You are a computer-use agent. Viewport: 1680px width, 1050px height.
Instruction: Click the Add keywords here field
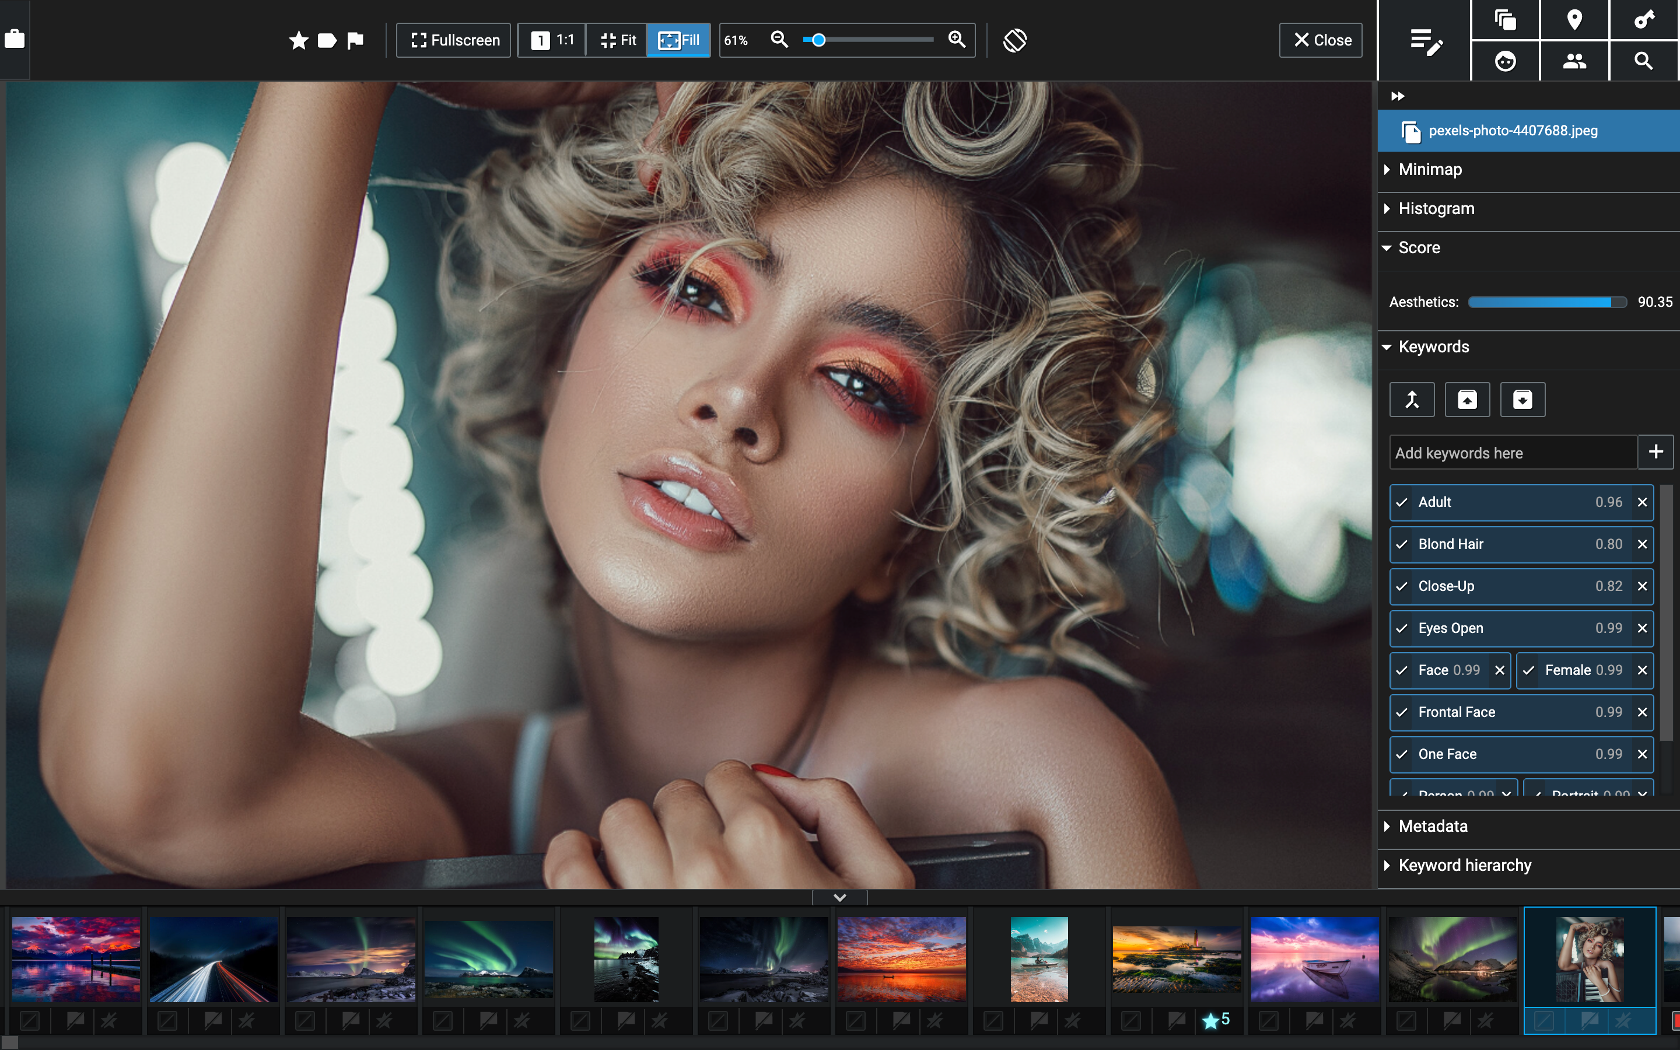click(1512, 453)
